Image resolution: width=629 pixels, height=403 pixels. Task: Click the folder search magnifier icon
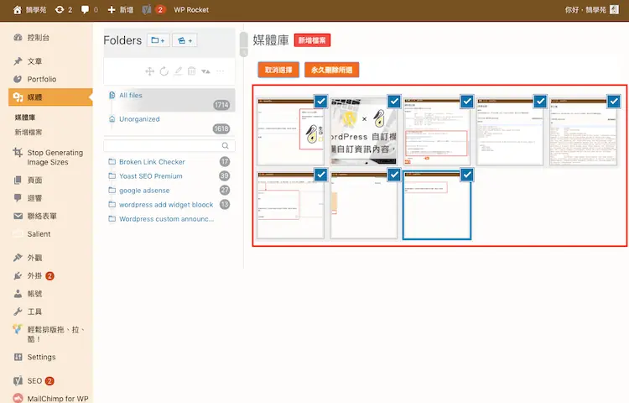[226, 146]
